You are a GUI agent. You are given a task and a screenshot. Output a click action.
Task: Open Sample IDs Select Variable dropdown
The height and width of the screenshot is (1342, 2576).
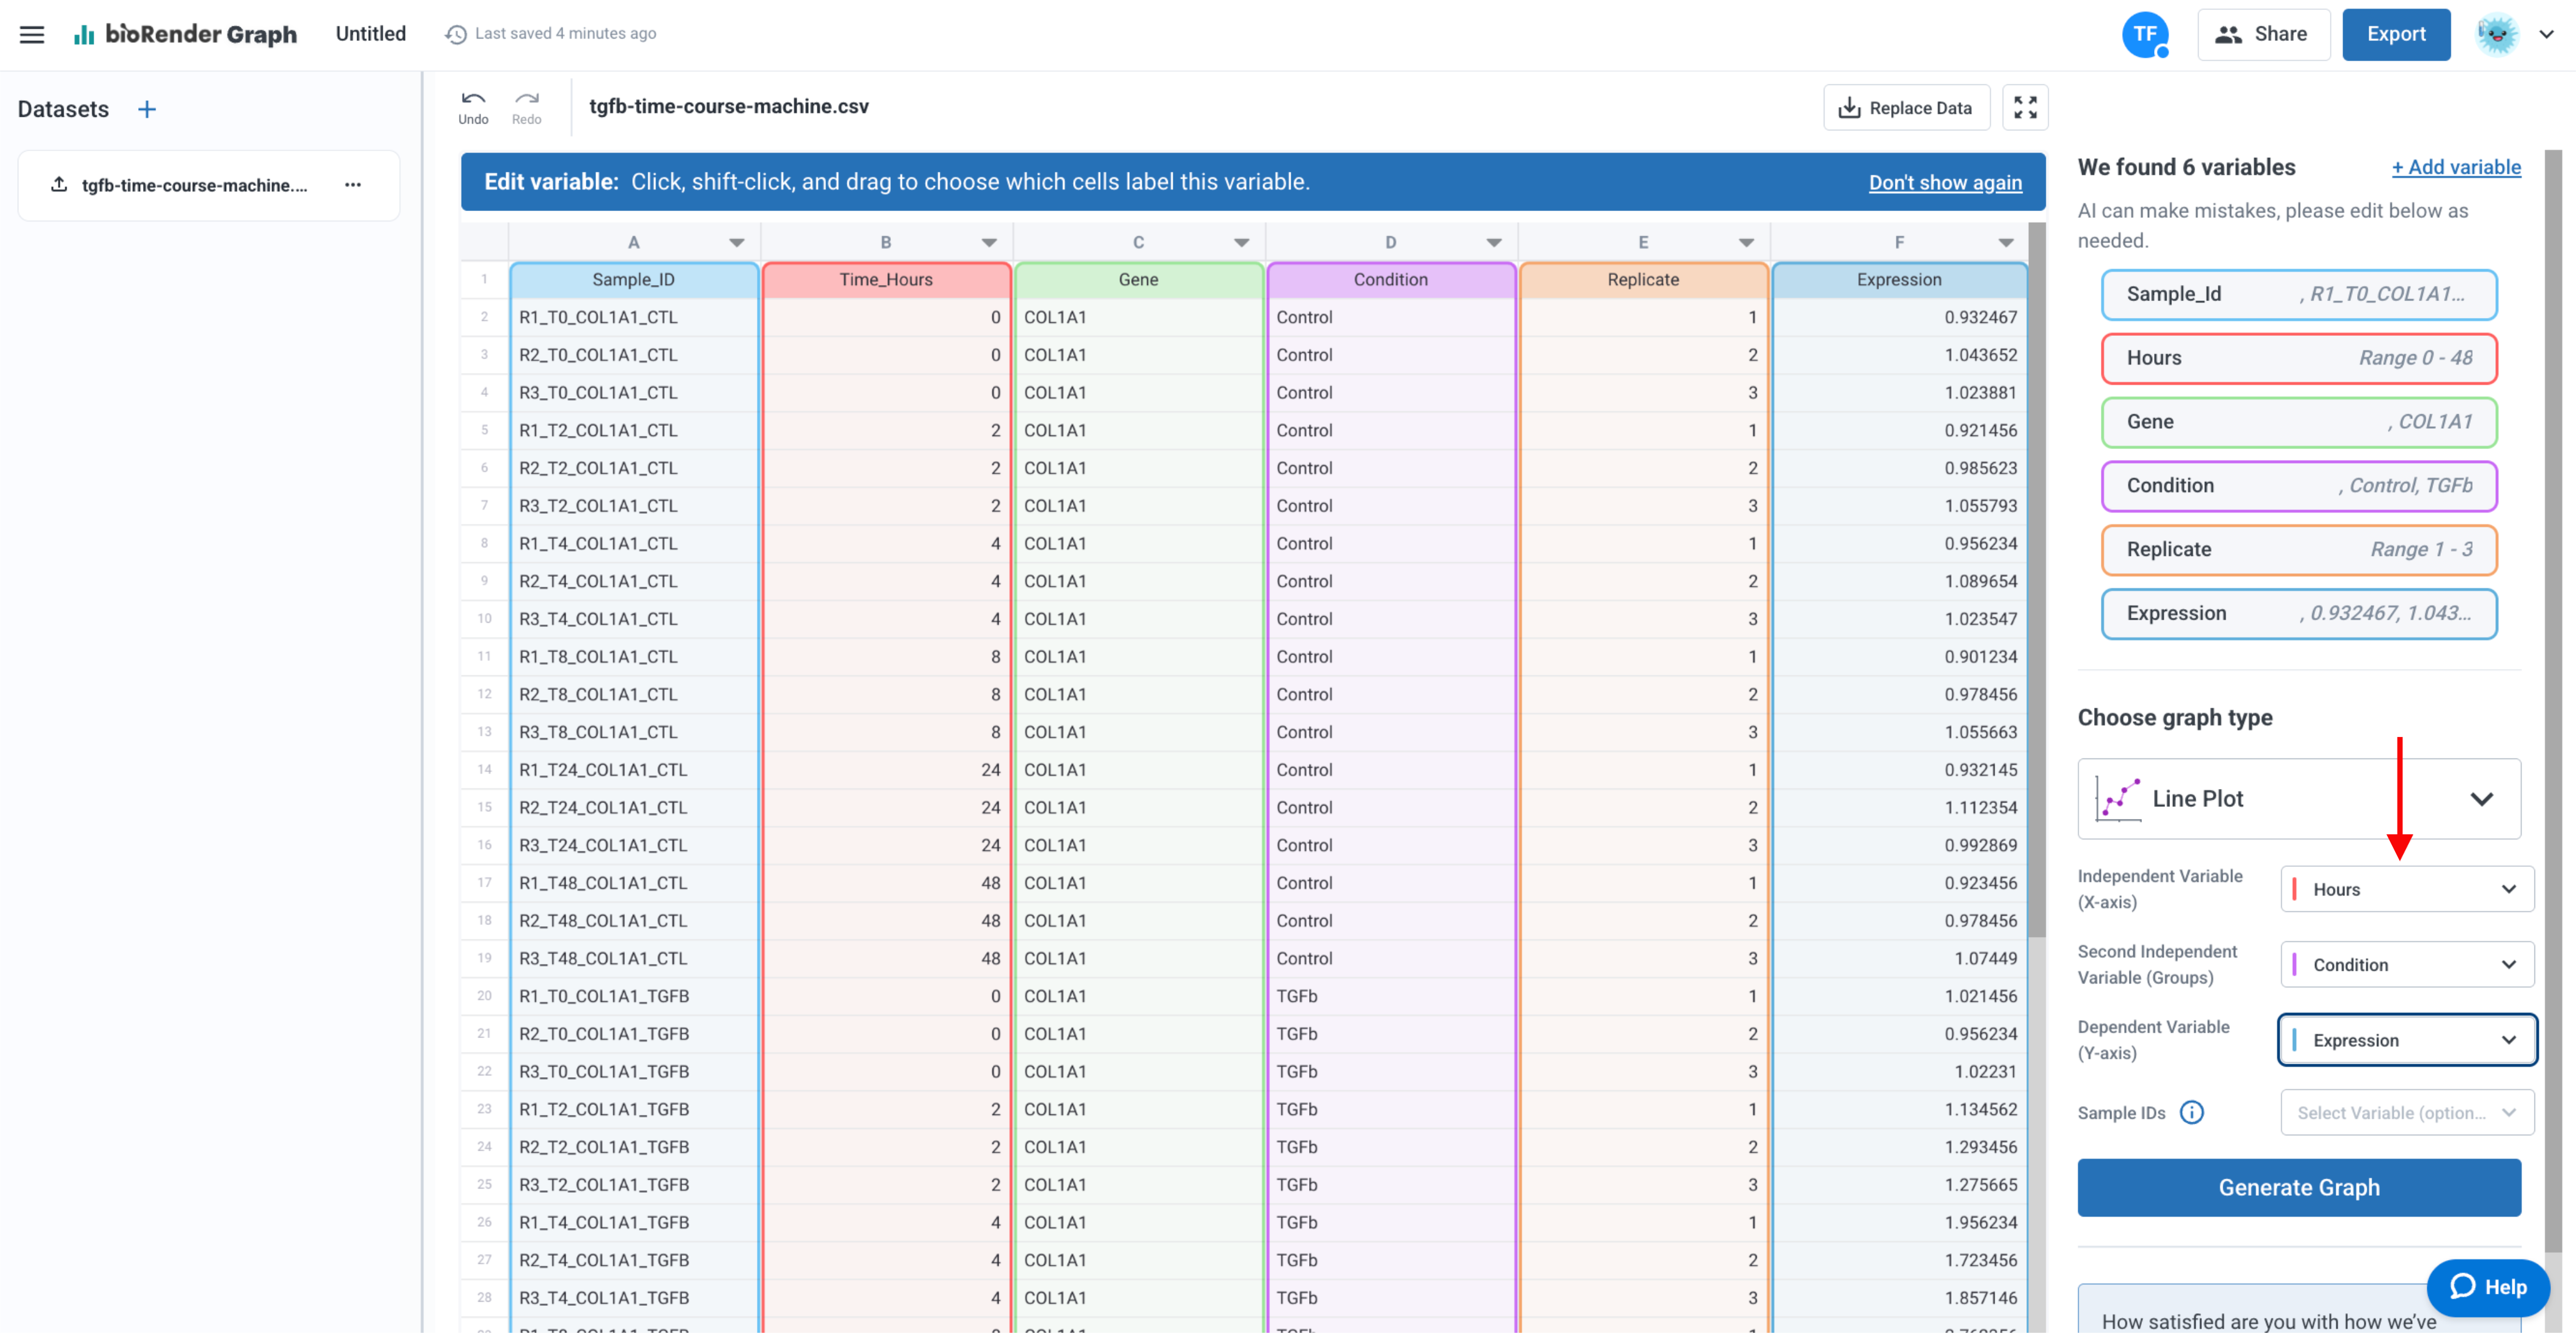2407,1112
